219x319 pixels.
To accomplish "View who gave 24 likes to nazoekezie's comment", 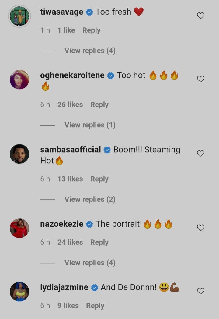I will click(x=70, y=242).
